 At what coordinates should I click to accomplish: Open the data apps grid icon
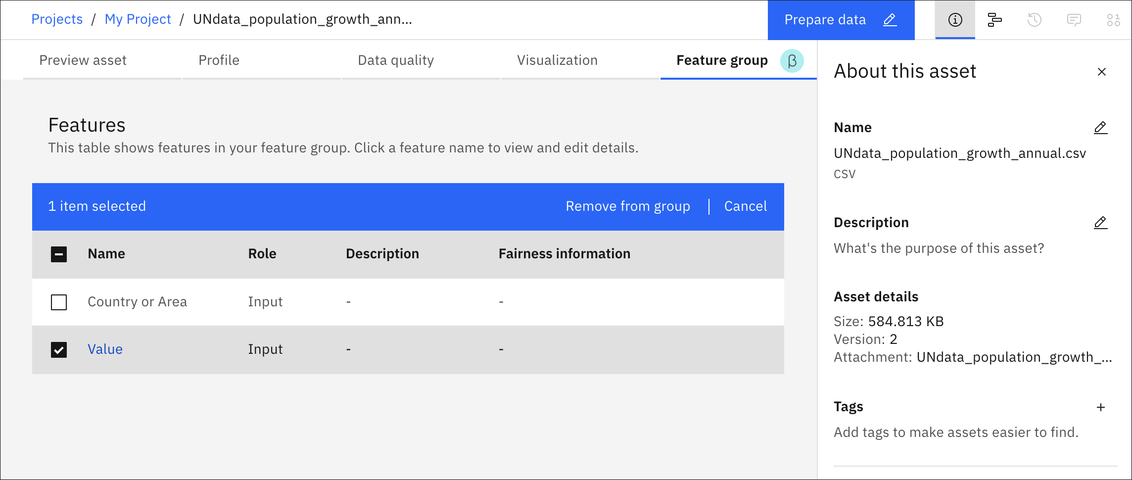click(1114, 20)
